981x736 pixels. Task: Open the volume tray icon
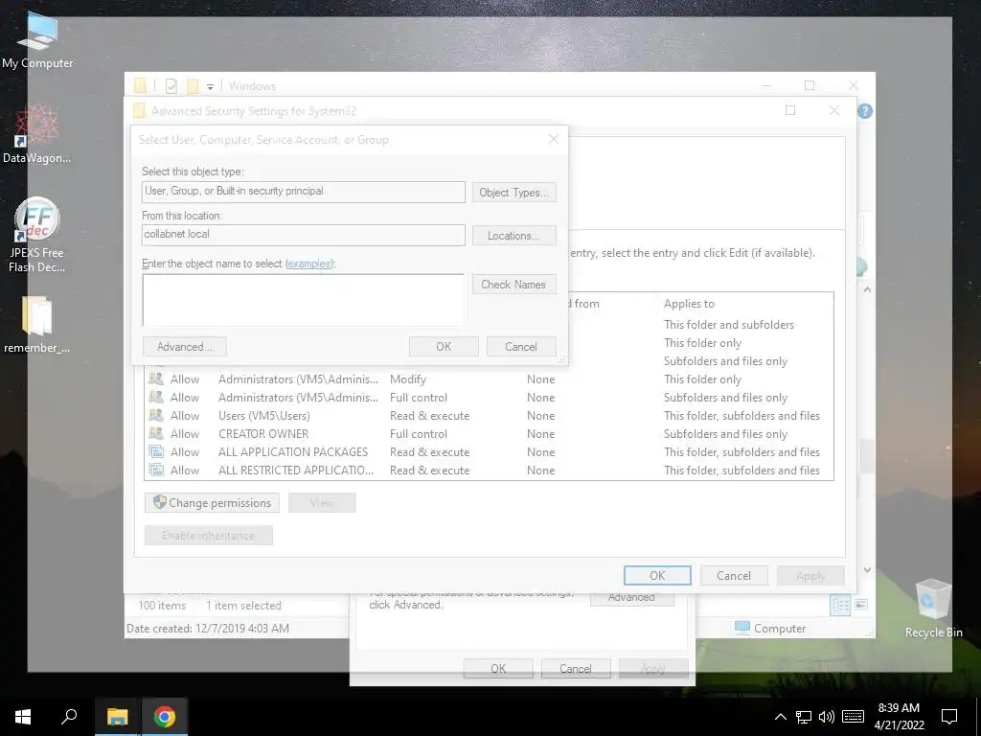(827, 717)
